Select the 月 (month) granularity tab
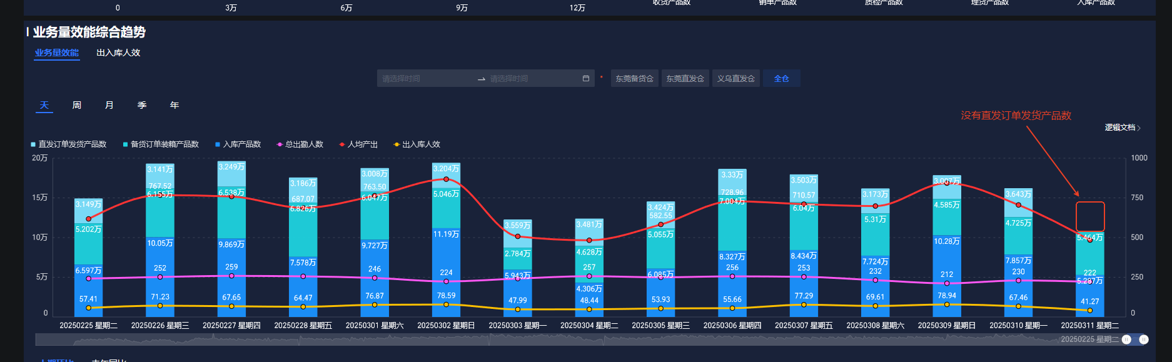The width and height of the screenshot is (1172, 362). (109, 105)
